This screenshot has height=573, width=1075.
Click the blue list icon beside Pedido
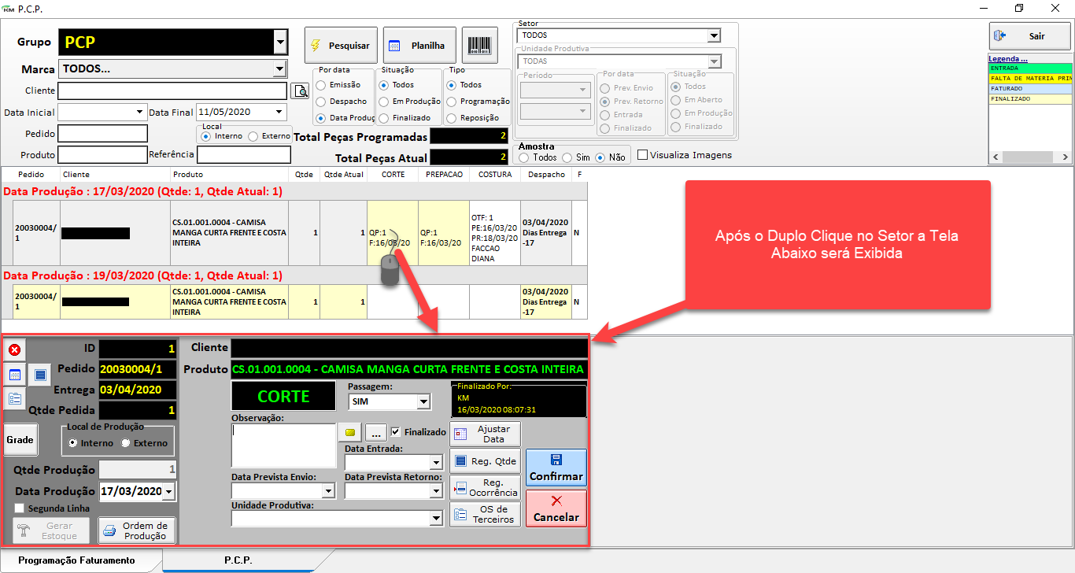tap(40, 375)
